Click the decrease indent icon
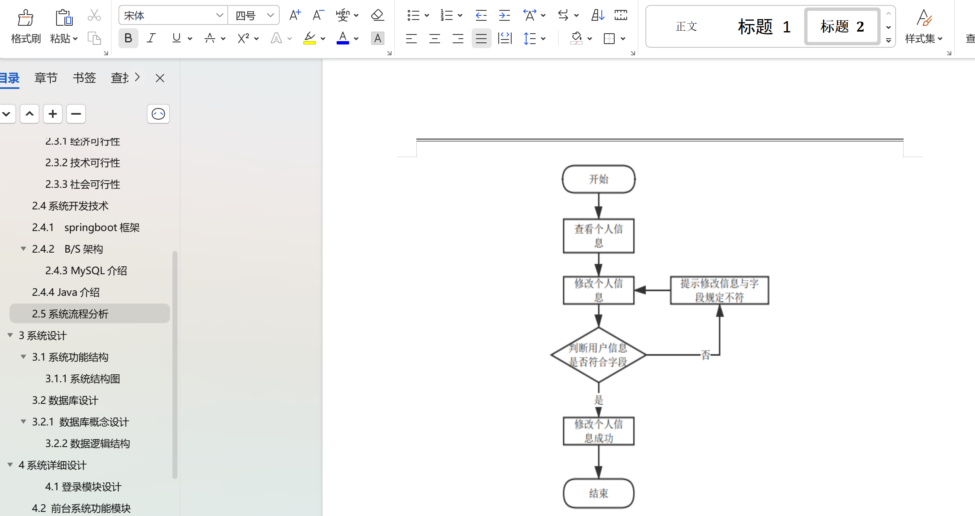 481,15
